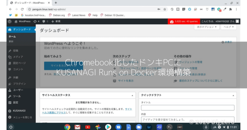The image size is (247, 130).
Task: Open the 更新 submenu item
Action: pos(11,41)
